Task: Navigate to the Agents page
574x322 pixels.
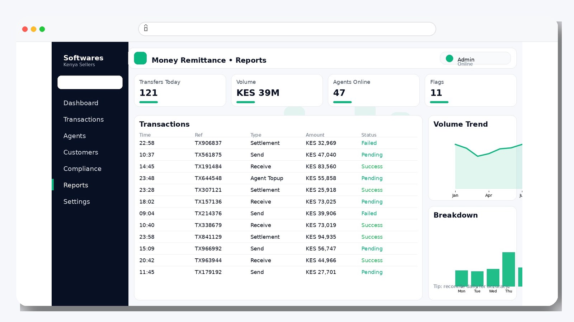Action: click(74, 136)
